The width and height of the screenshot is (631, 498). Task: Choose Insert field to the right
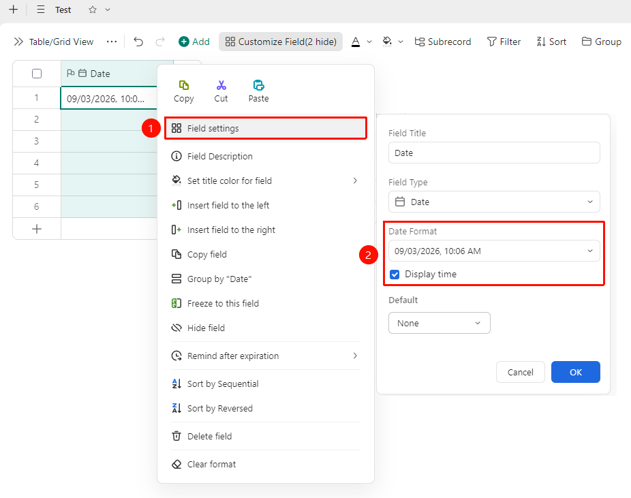pos(266,230)
